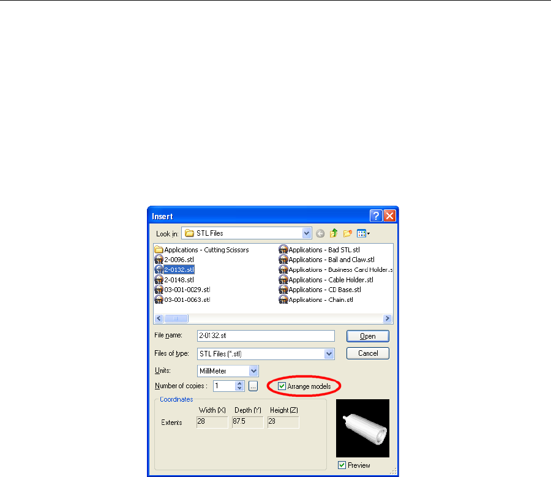Toggle the Arrange models checkbox
This screenshot has width=551, height=477.
coord(282,386)
